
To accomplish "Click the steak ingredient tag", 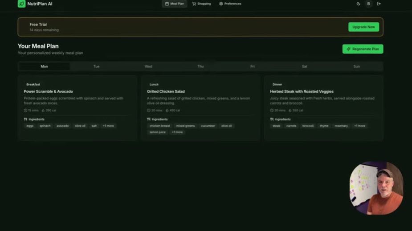I will pos(276,126).
